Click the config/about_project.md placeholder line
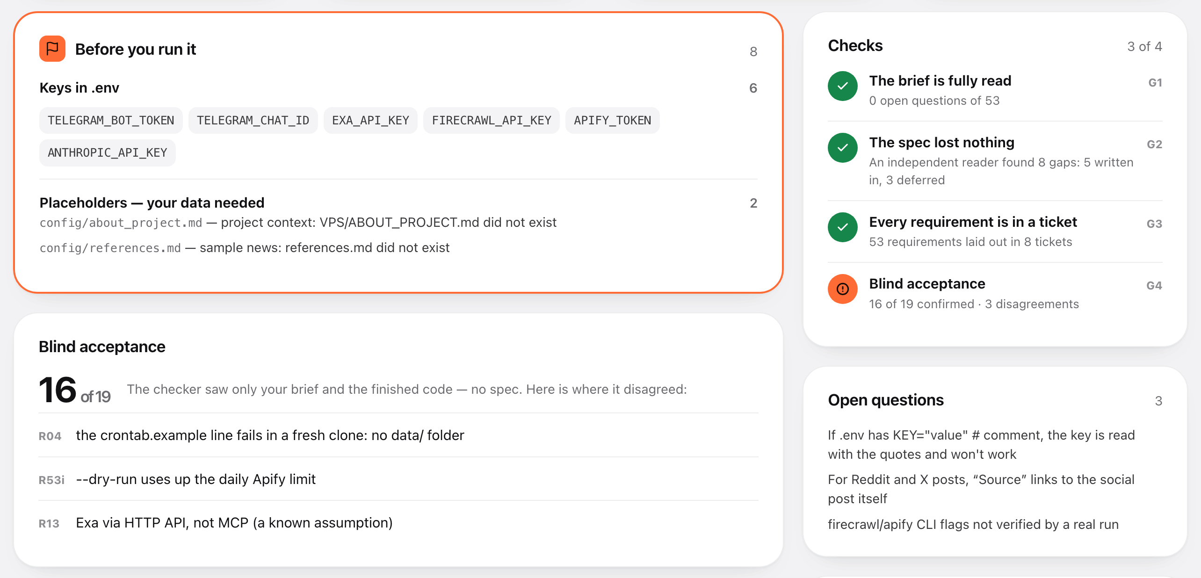This screenshot has width=1201, height=578. 298,223
